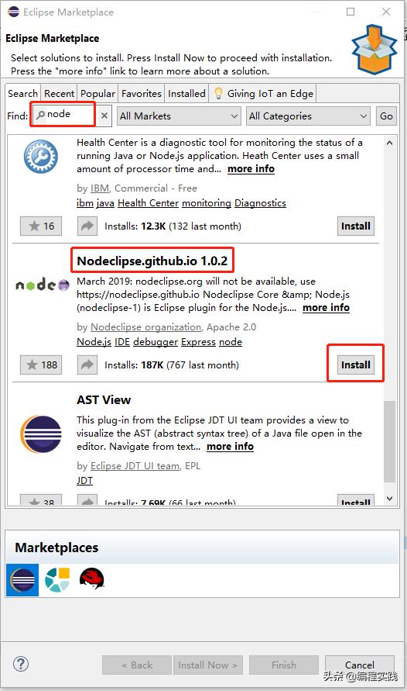Click the Finish button
The width and height of the screenshot is (407, 691).
(x=284, y=665)
